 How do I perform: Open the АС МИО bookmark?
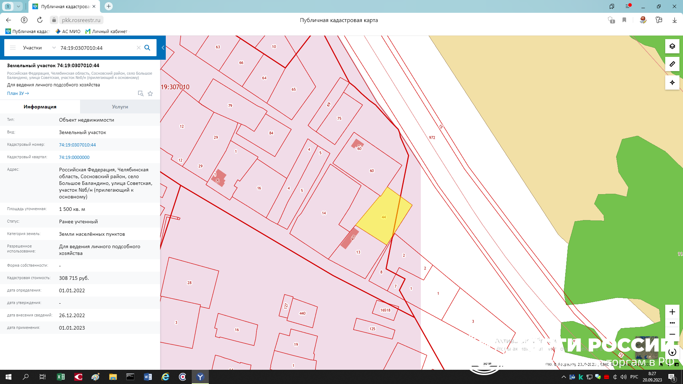pos(68,31)
